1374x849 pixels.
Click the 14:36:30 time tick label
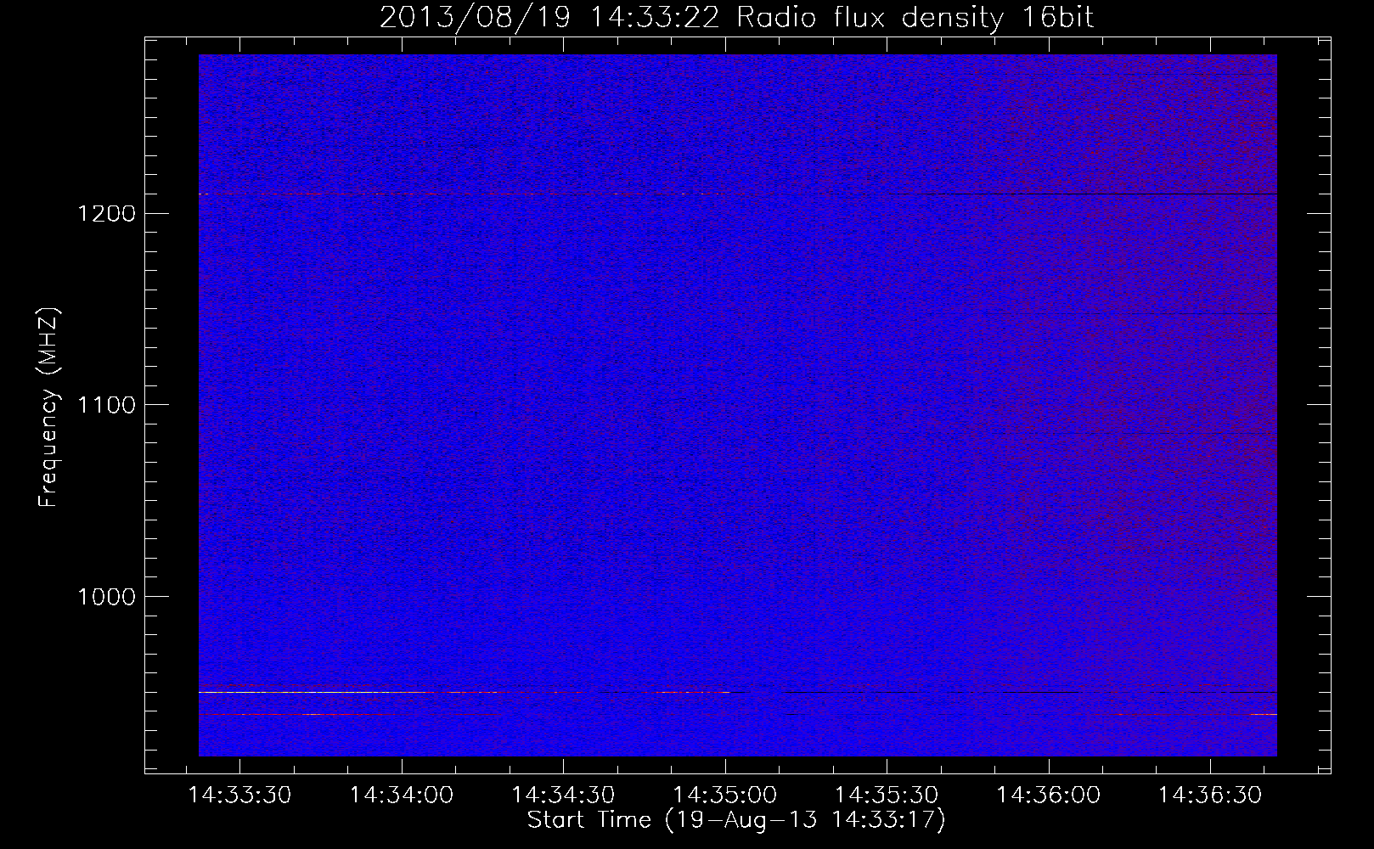(x=1210, y=796)
